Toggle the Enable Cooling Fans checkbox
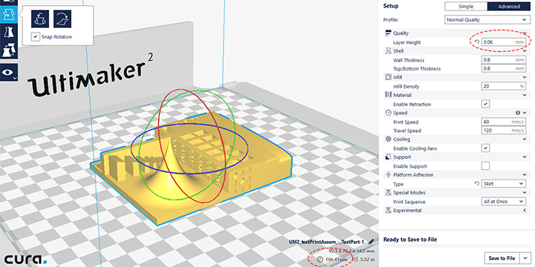535x267 pixels. click(485, 148)
